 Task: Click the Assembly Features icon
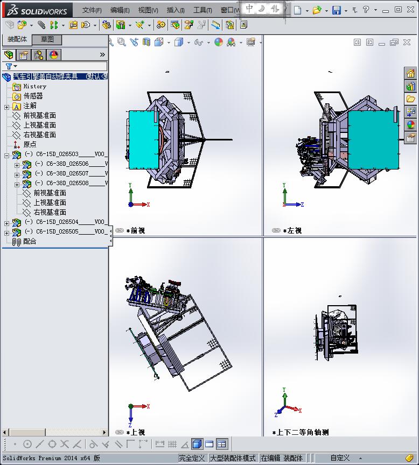pyautogui.click(x=121, y=25)
